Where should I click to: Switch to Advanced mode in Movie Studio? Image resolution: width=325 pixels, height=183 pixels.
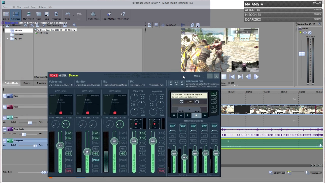(x=15, y=16)
